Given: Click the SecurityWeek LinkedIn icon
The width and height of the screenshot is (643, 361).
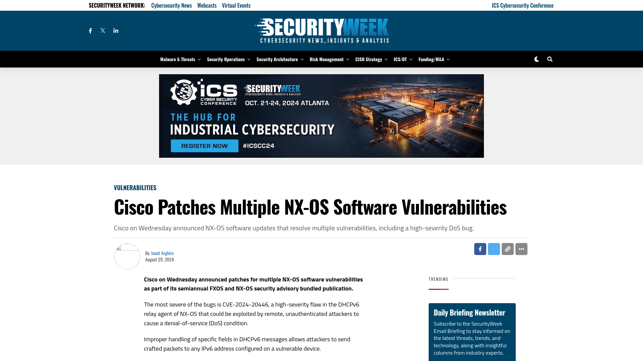Looking at the screenshot, I should pyautogui.click(x=116, y=30).
